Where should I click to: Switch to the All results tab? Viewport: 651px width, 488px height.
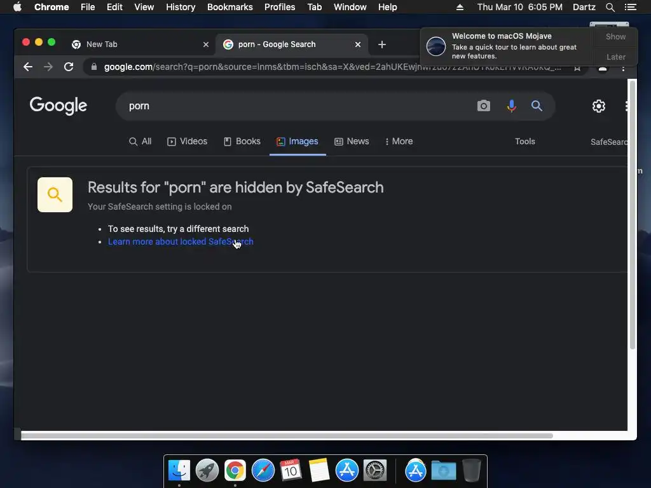pos(140,142)
